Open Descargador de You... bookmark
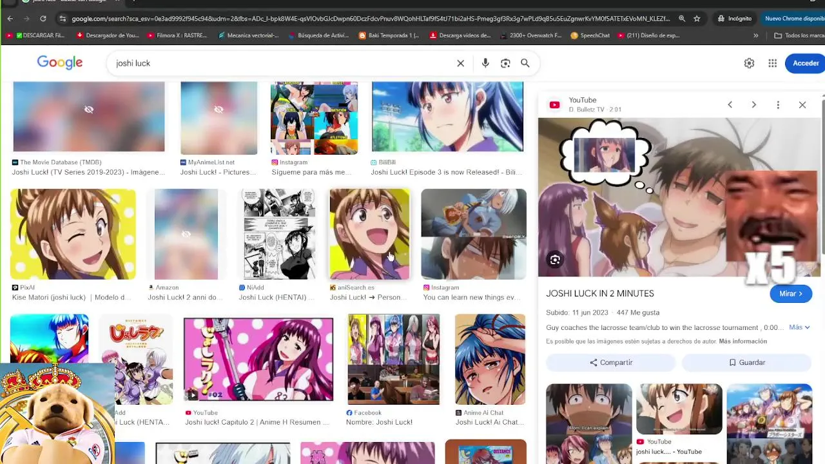Image resolution: width=825 pixels, height=464 pixels. click(x=107, y=35)
